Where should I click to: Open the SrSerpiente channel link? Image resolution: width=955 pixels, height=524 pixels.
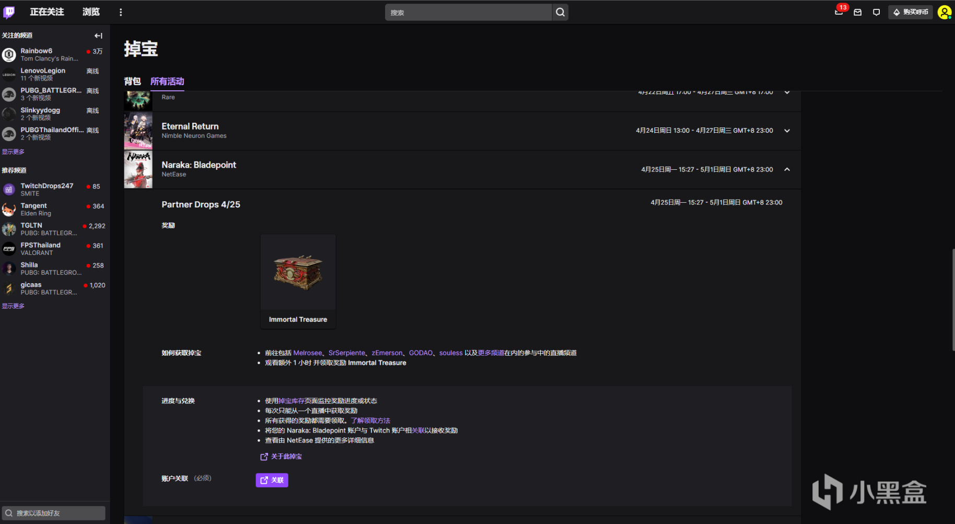347,353
